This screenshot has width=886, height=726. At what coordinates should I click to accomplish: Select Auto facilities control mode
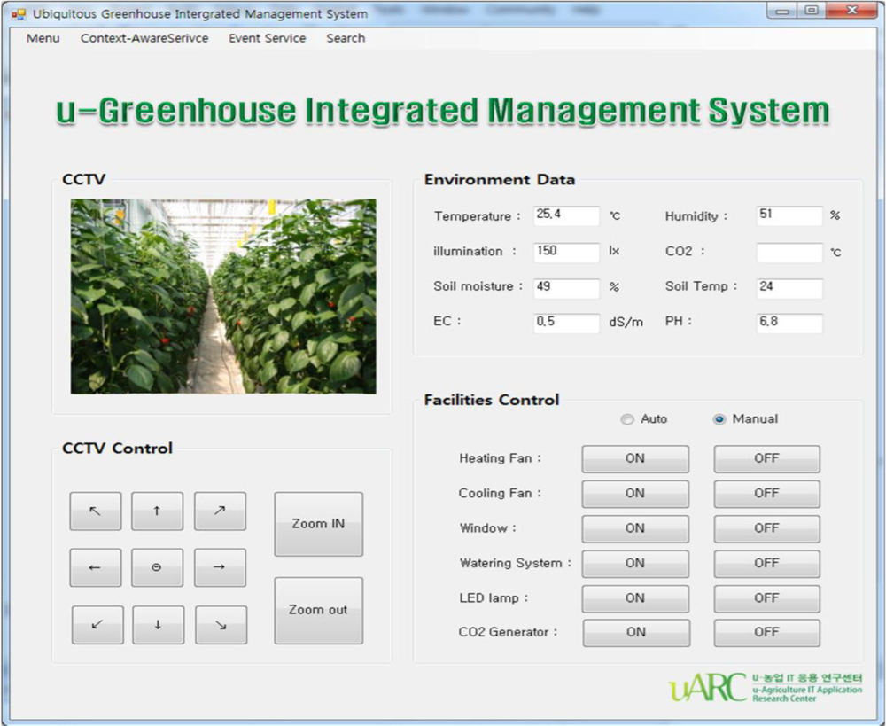[x=628, y=419]
